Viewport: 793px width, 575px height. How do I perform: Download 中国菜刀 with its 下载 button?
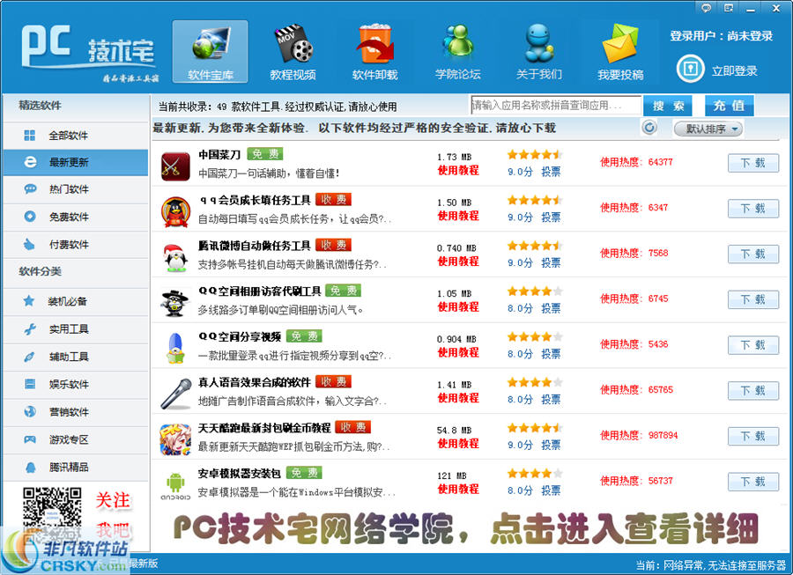coord(753,164)
